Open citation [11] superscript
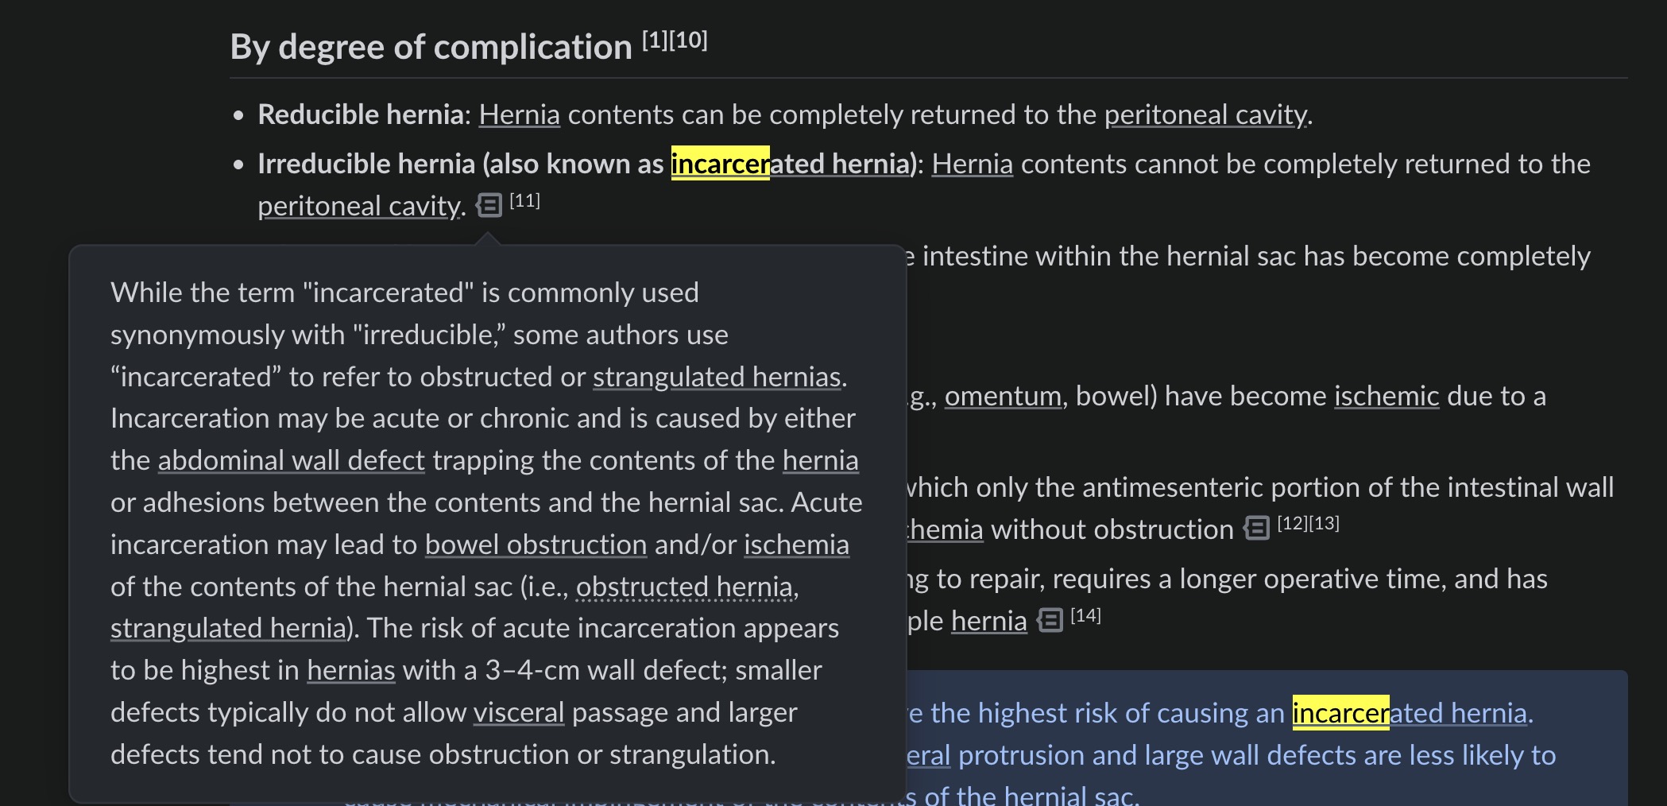 point(524,200)
